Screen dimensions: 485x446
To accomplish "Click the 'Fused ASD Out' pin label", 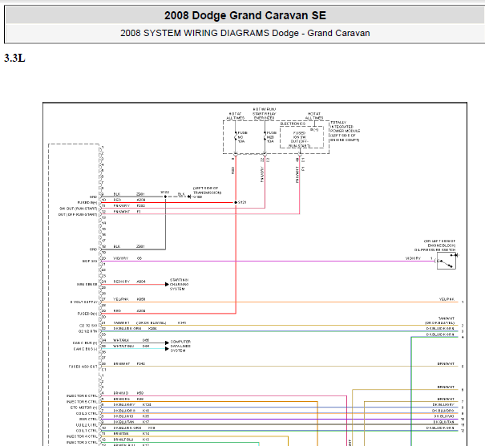I will (83, 367).
